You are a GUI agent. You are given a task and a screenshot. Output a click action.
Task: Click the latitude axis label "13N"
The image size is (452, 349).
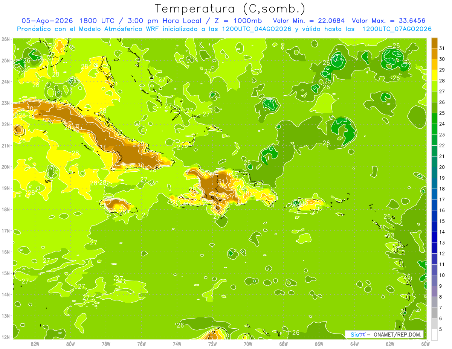click(6, 315)
